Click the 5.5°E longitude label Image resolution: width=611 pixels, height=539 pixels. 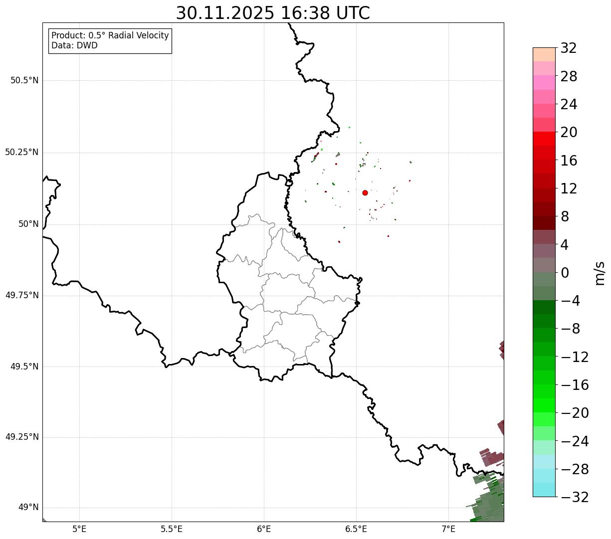(172, 529)
